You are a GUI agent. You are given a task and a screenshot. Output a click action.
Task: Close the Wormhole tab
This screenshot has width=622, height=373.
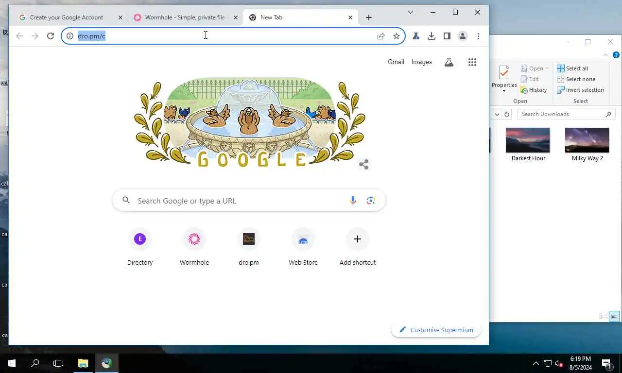pos(236,17)
